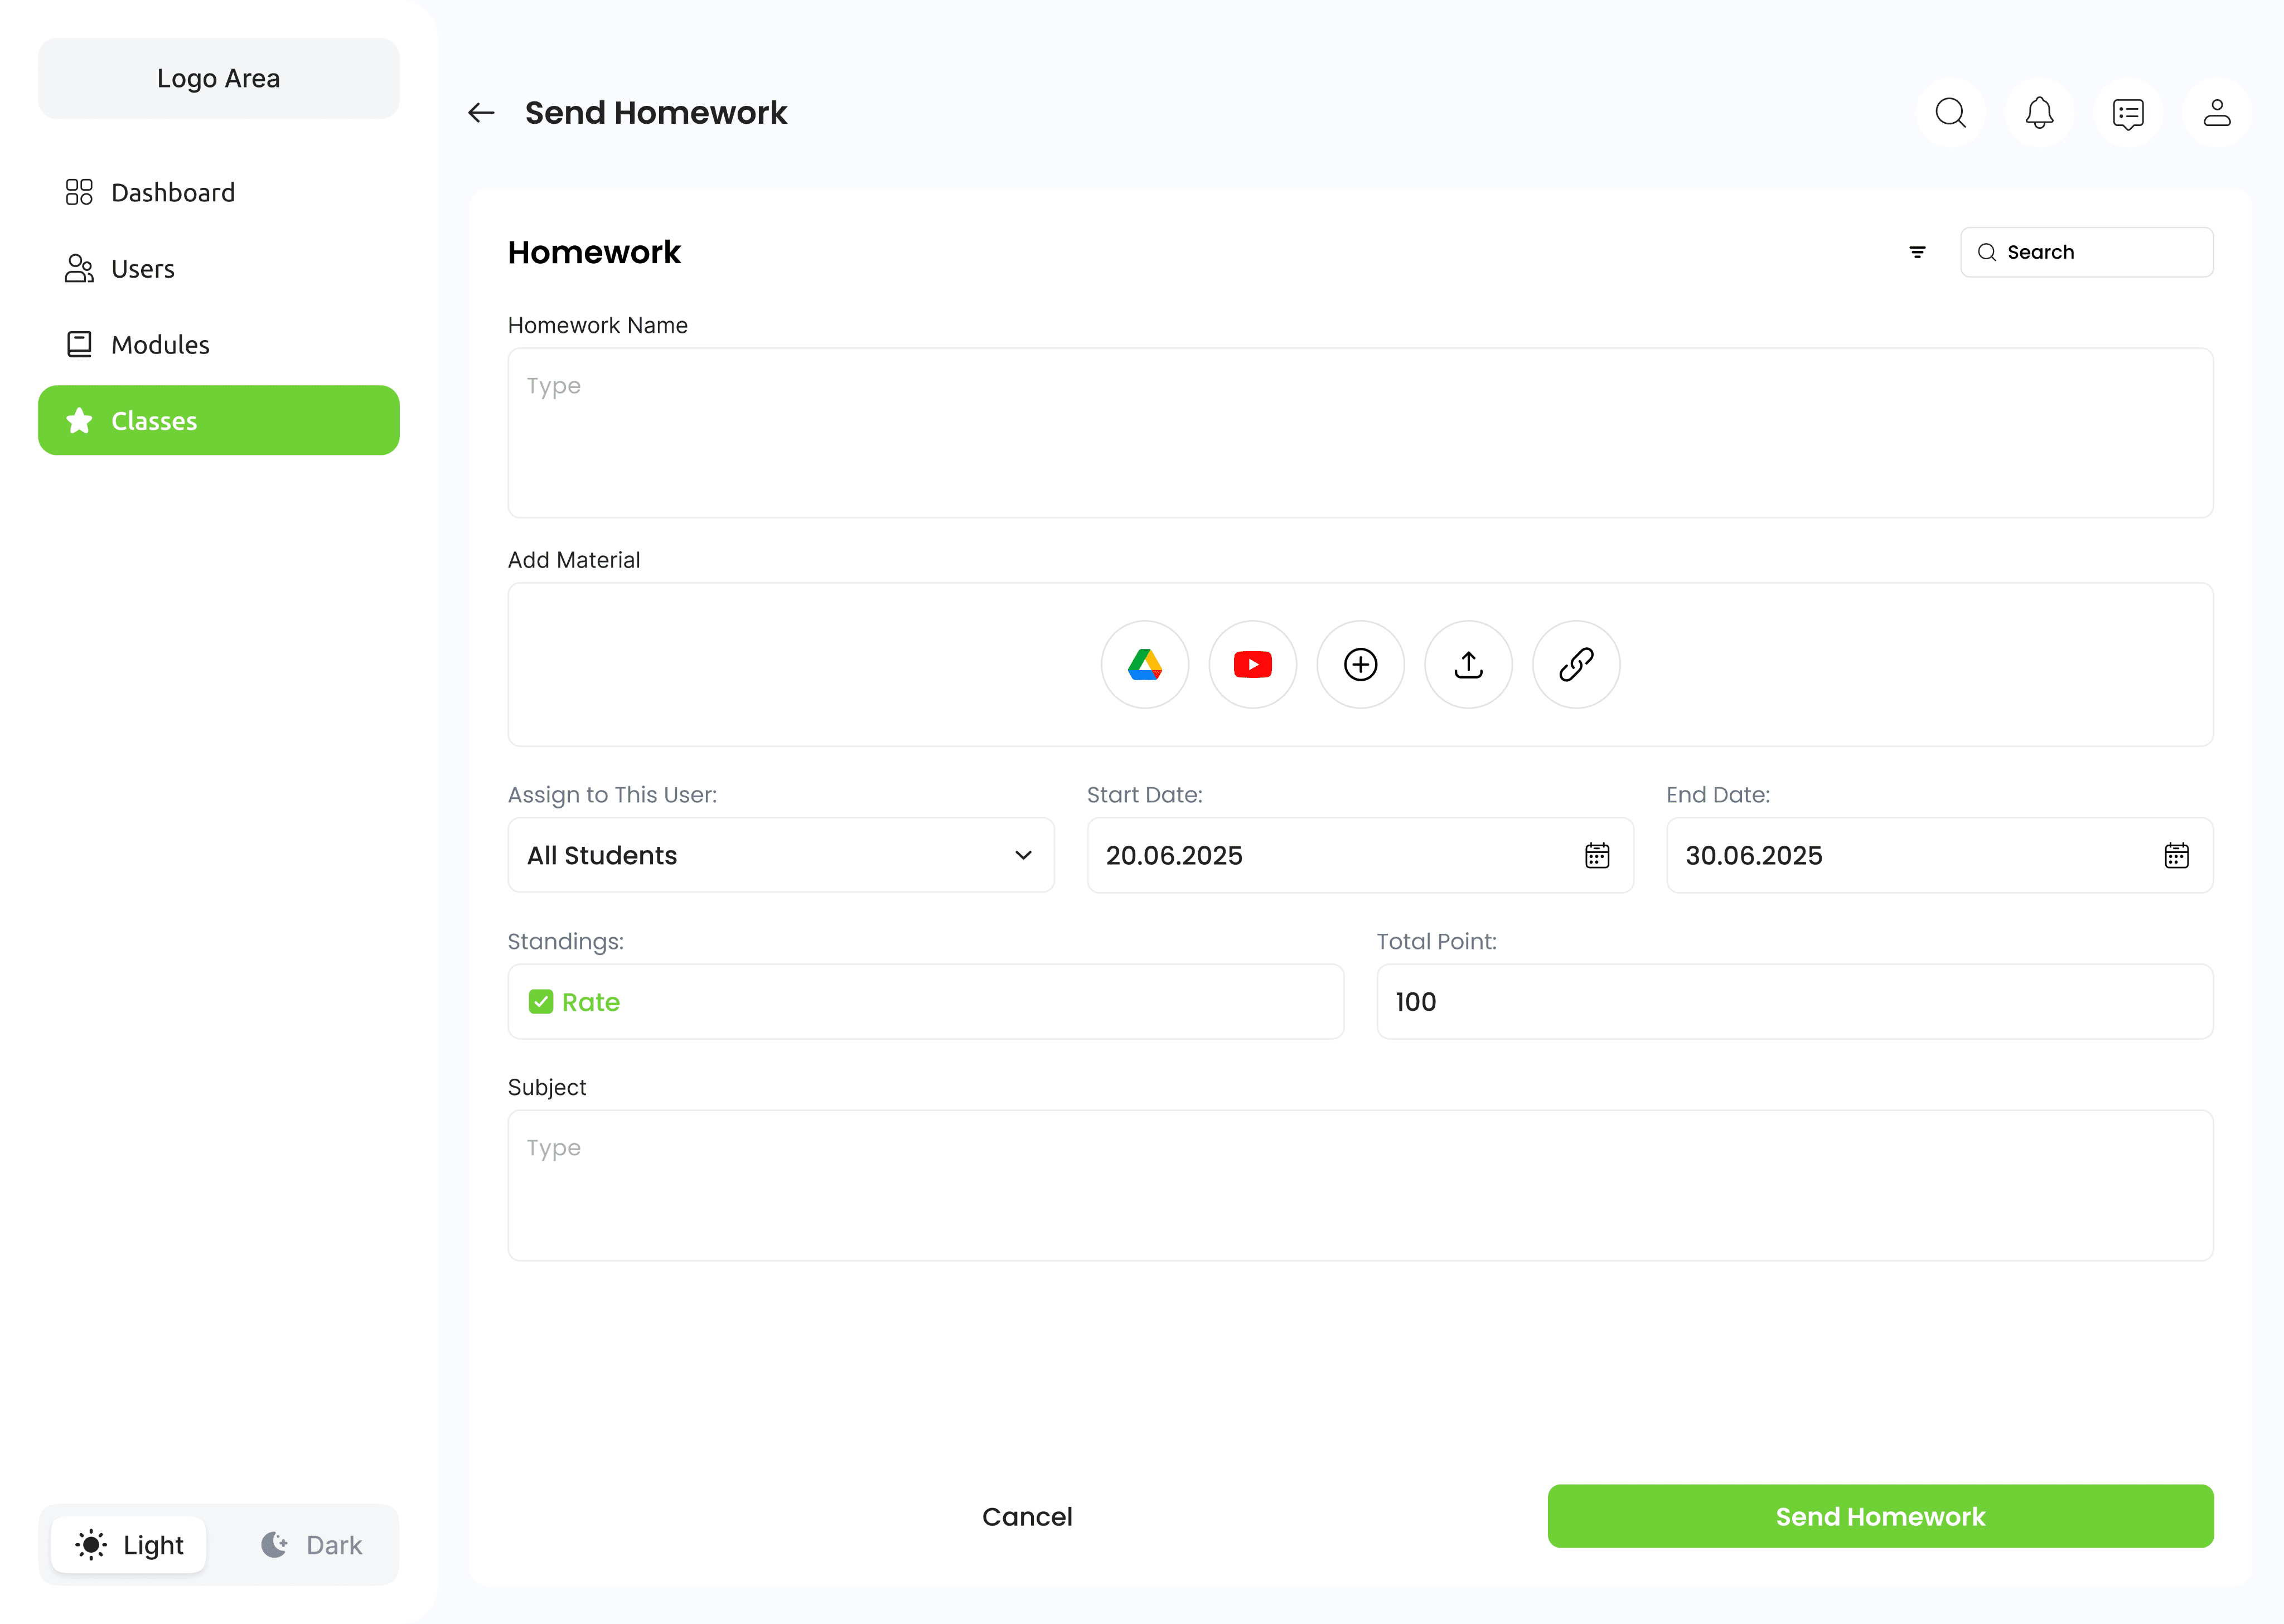2284x1624 pixels.
Task: Open the Start Date calendar picker
Action: tap(1597, 855)
